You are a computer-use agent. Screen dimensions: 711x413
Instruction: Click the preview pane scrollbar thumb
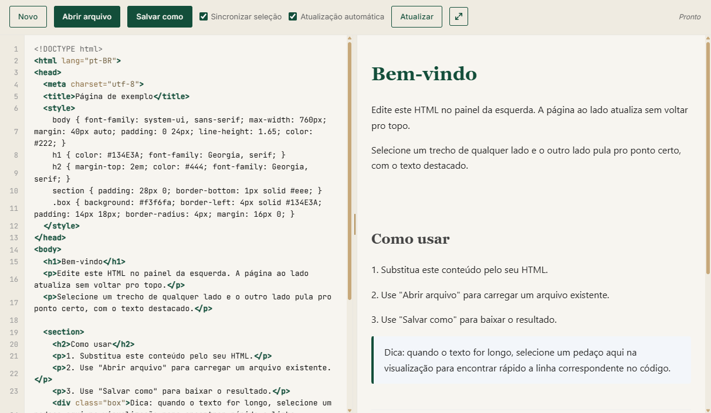708,158
